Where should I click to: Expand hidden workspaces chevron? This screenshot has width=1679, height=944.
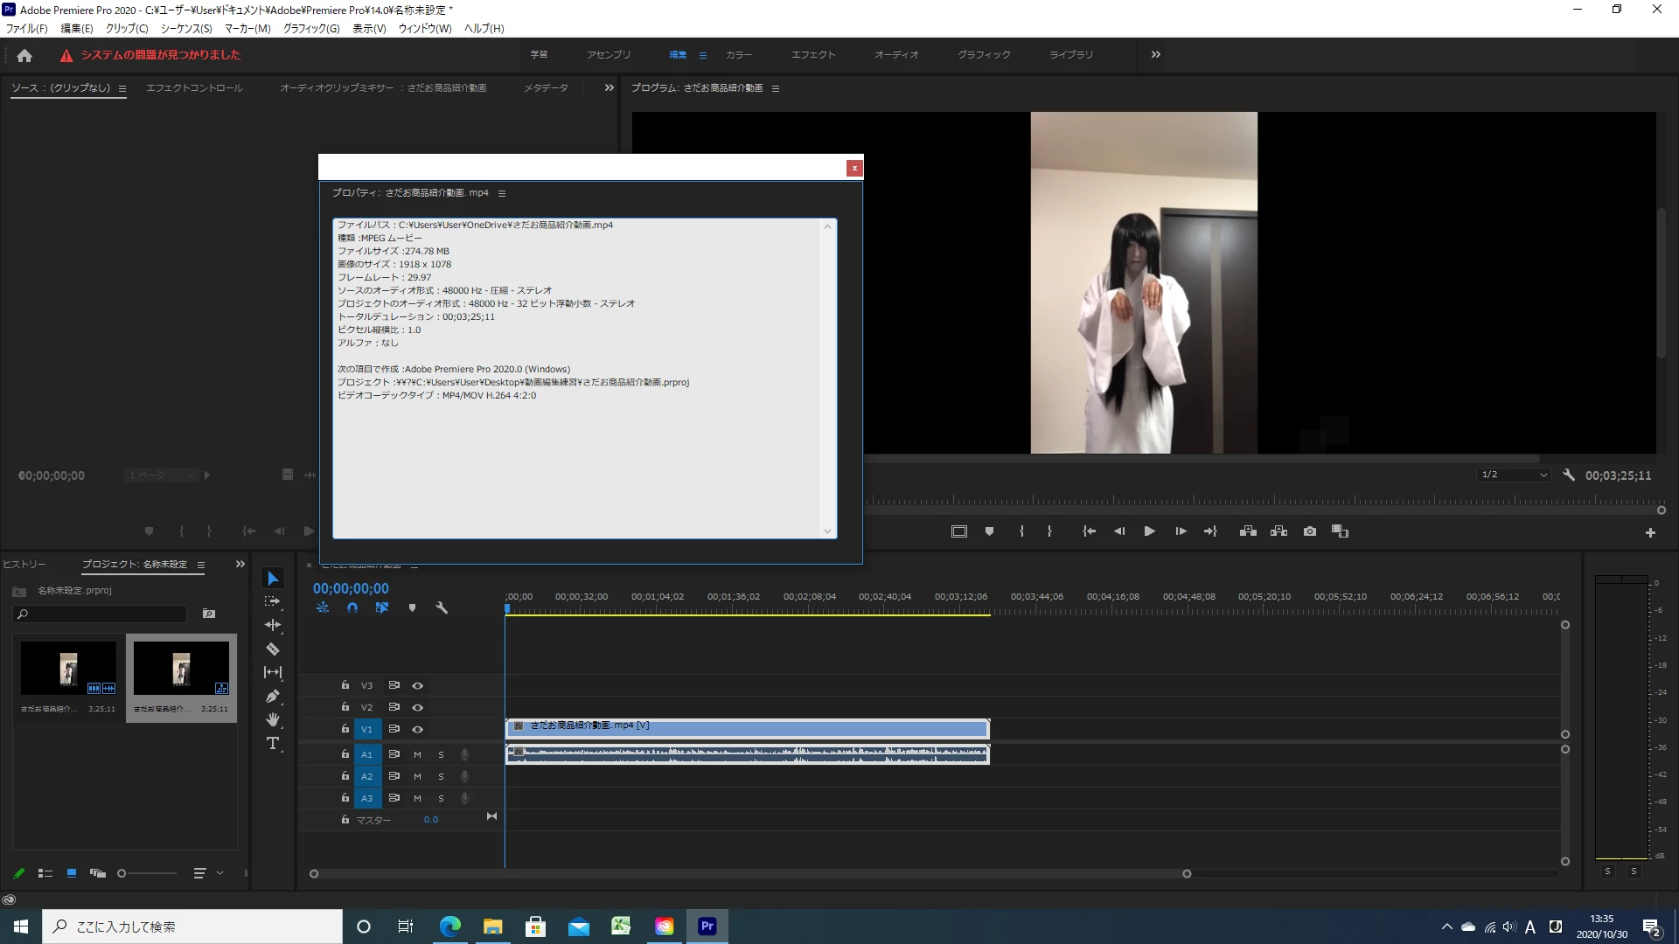1155,54
